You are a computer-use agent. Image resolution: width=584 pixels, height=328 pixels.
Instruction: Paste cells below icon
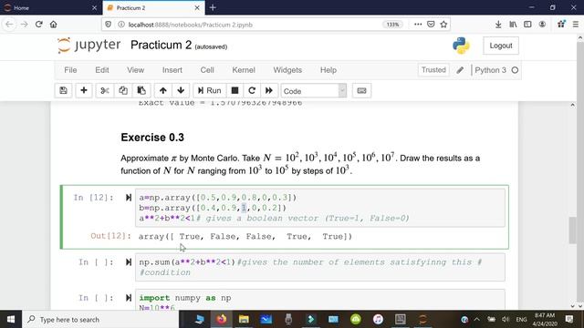[141, 90]
